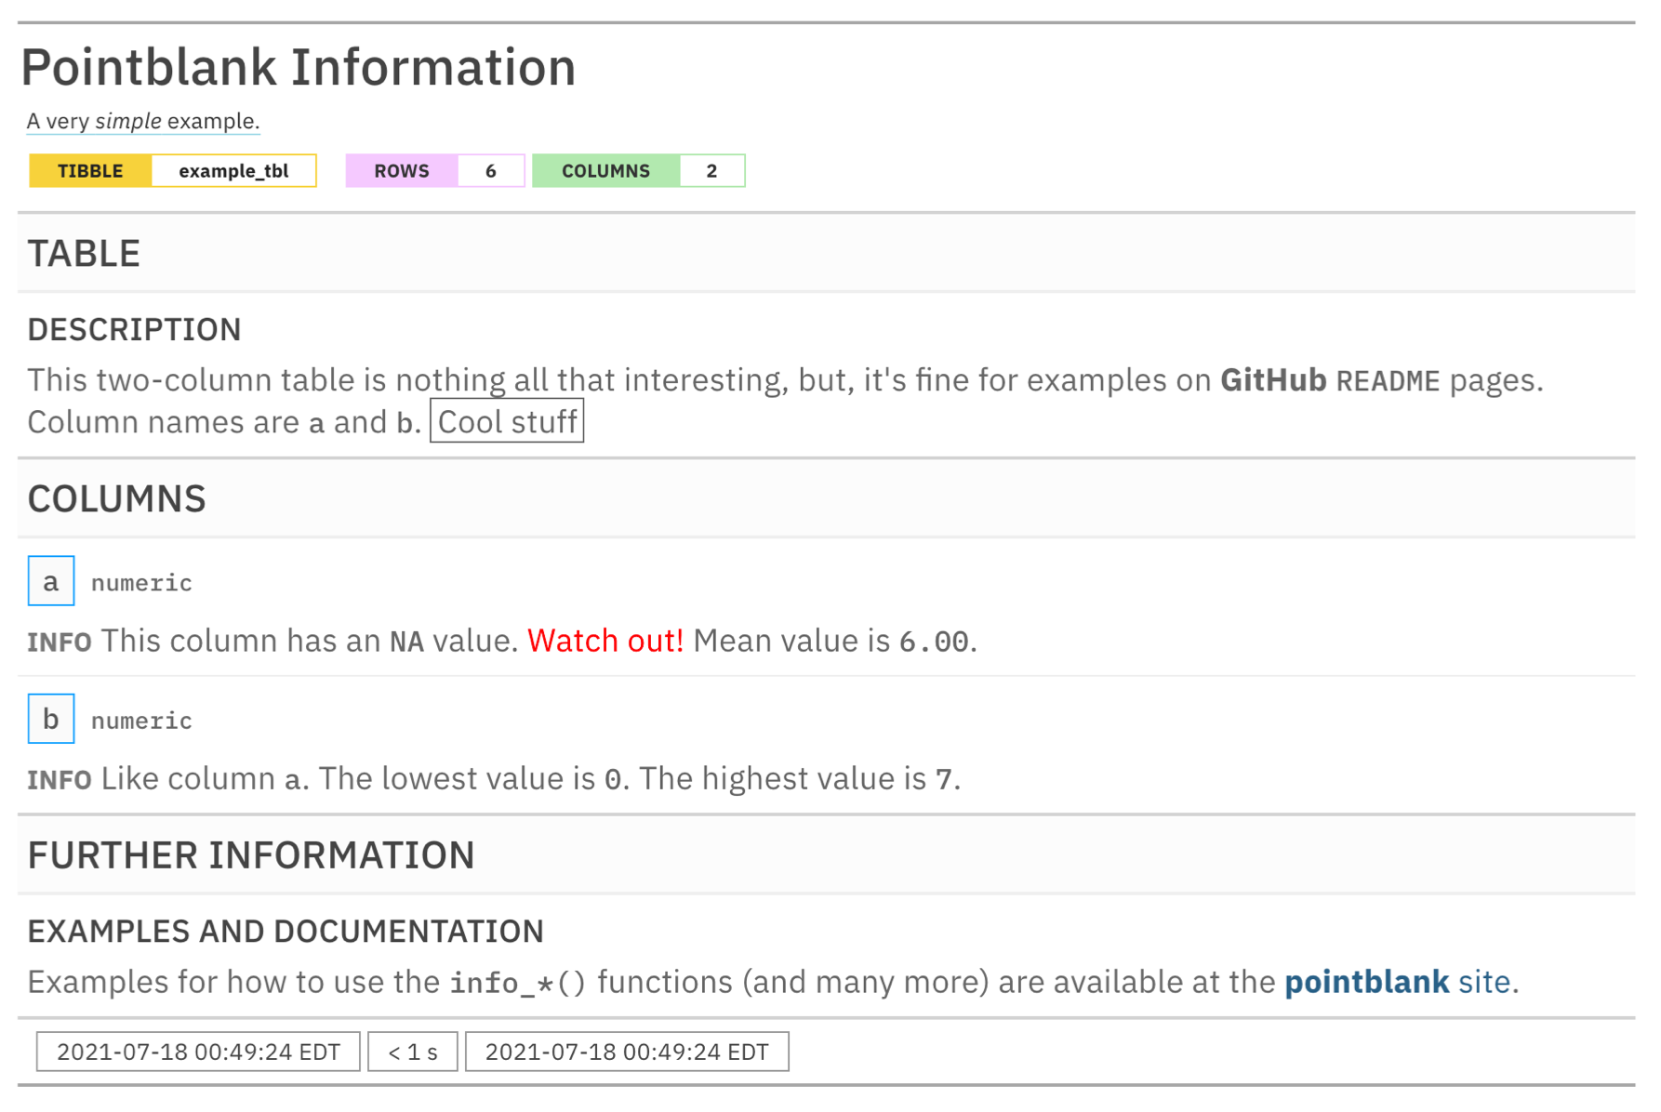Select the example_tbl table name label
Viewport: 1661px width, 1112px height.
pyautogui.click(x=233, y=171)
